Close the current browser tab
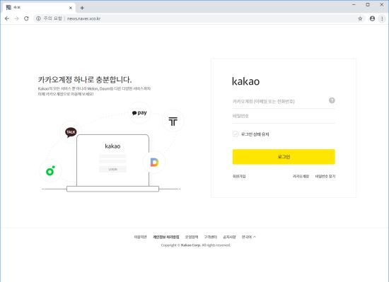 pos(71,8)
